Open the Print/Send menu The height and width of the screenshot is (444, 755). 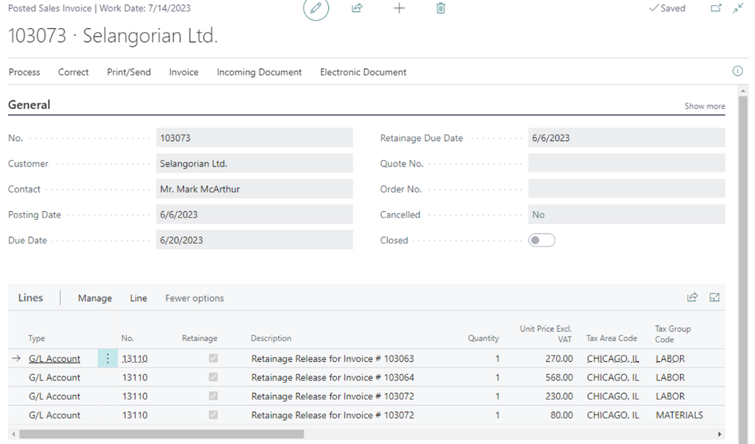[128, 72]
